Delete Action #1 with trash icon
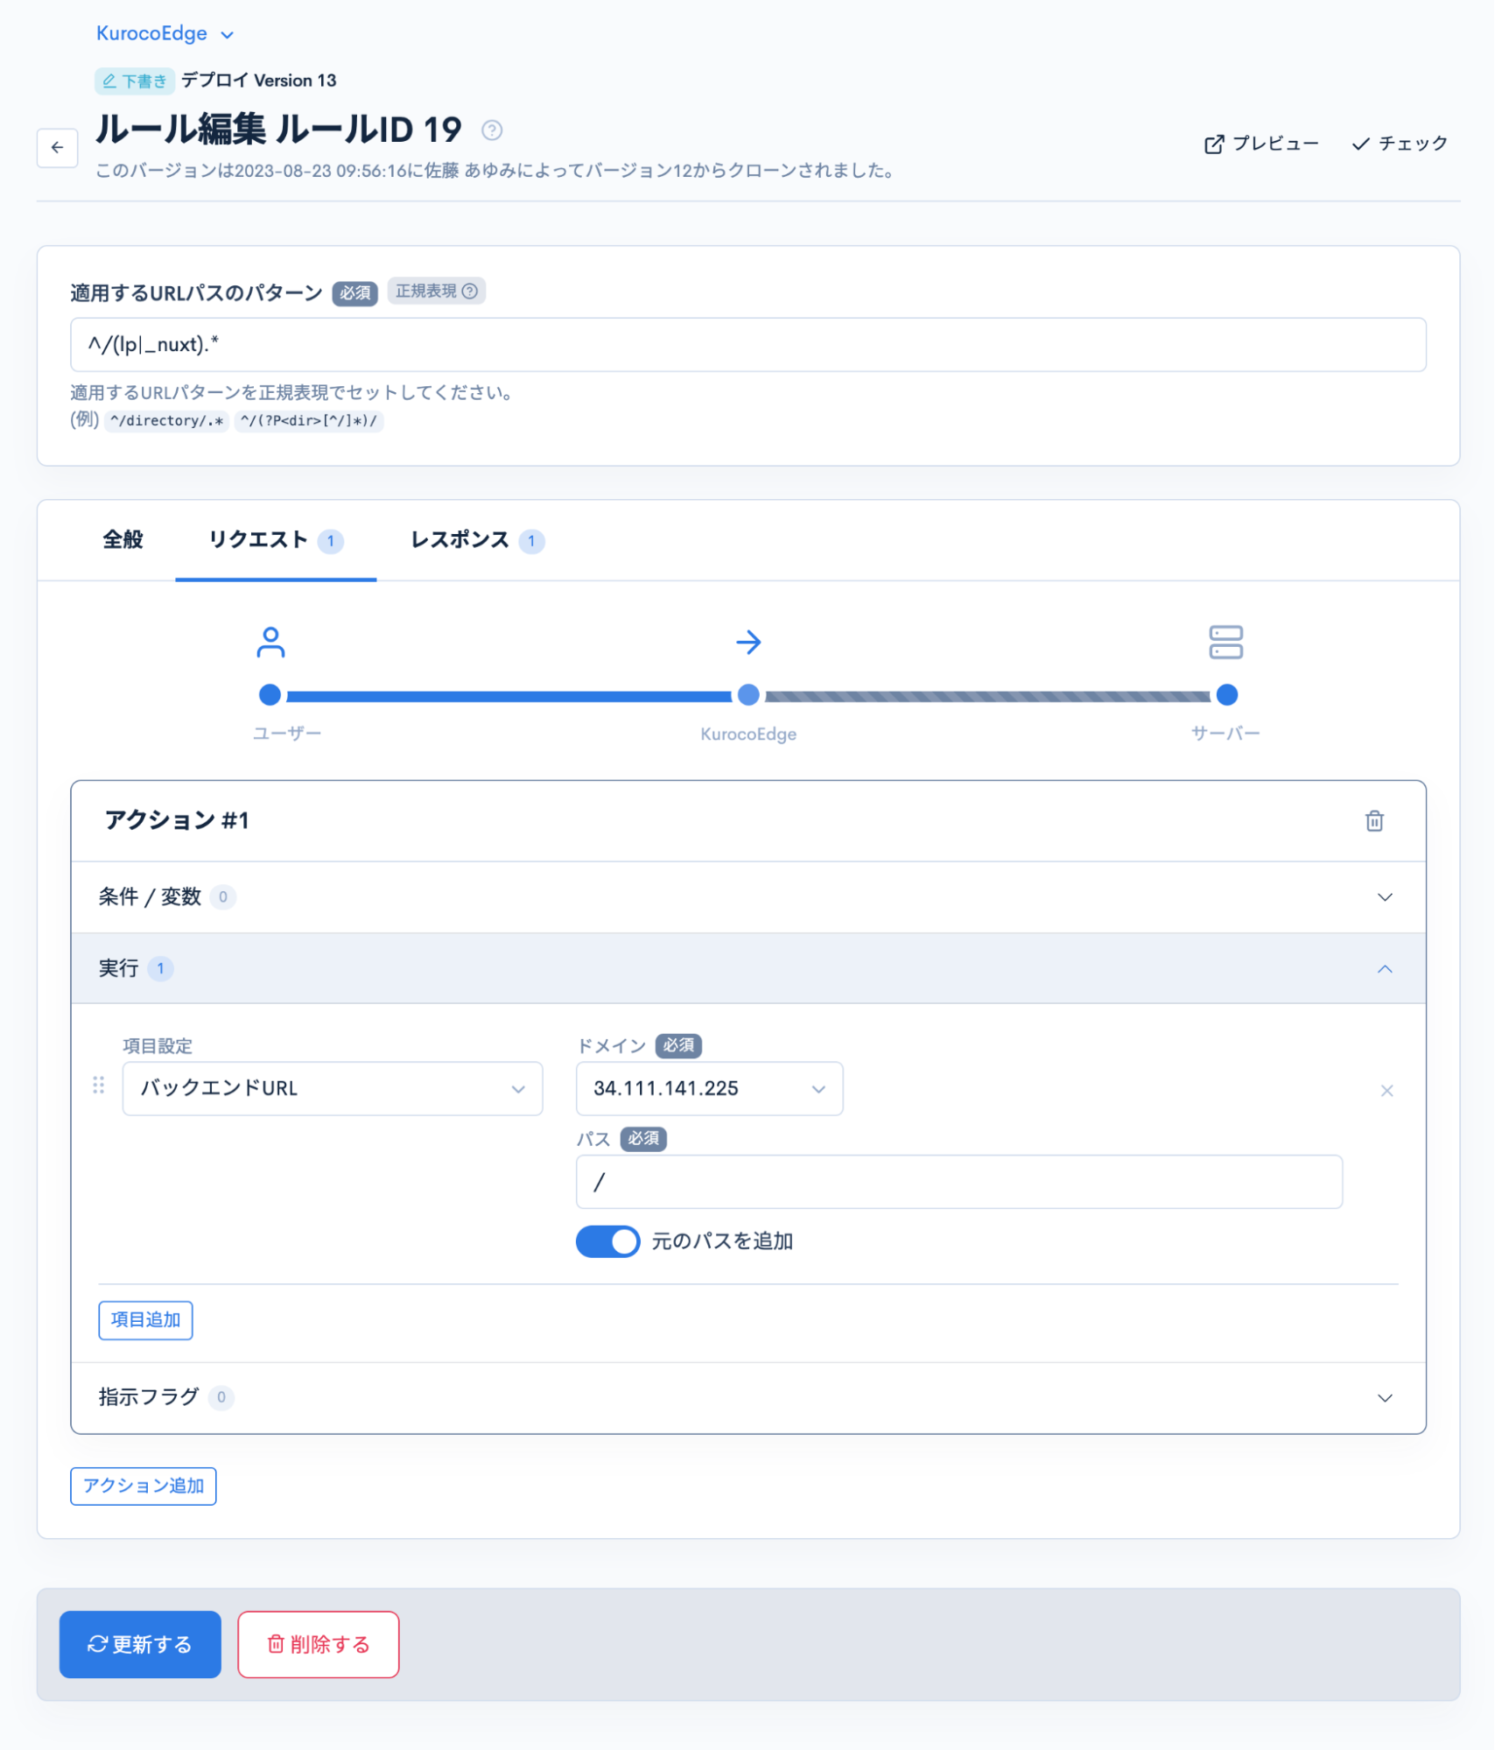This screenshot has height=1750, width=1495. point(1374,820)
